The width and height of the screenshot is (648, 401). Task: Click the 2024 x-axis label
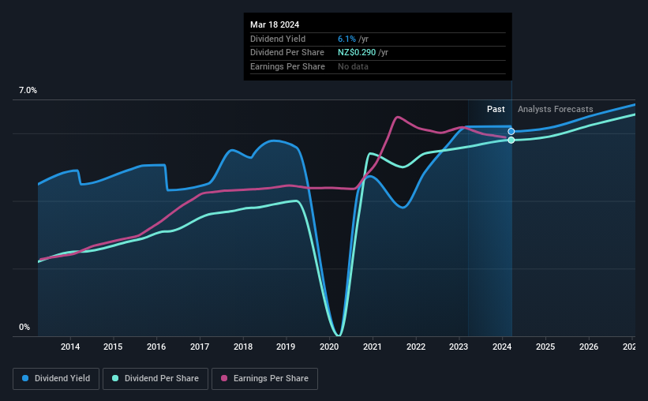[x=502, y=347]
